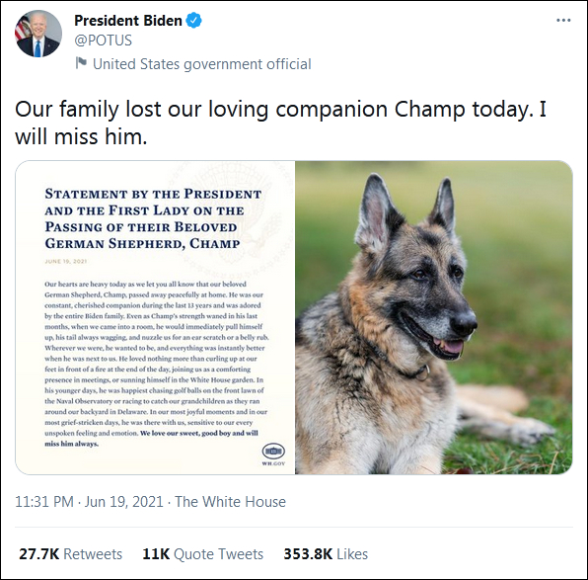
Task: Click the WH.GOV logo in the statement
Action: coord(273,455)
